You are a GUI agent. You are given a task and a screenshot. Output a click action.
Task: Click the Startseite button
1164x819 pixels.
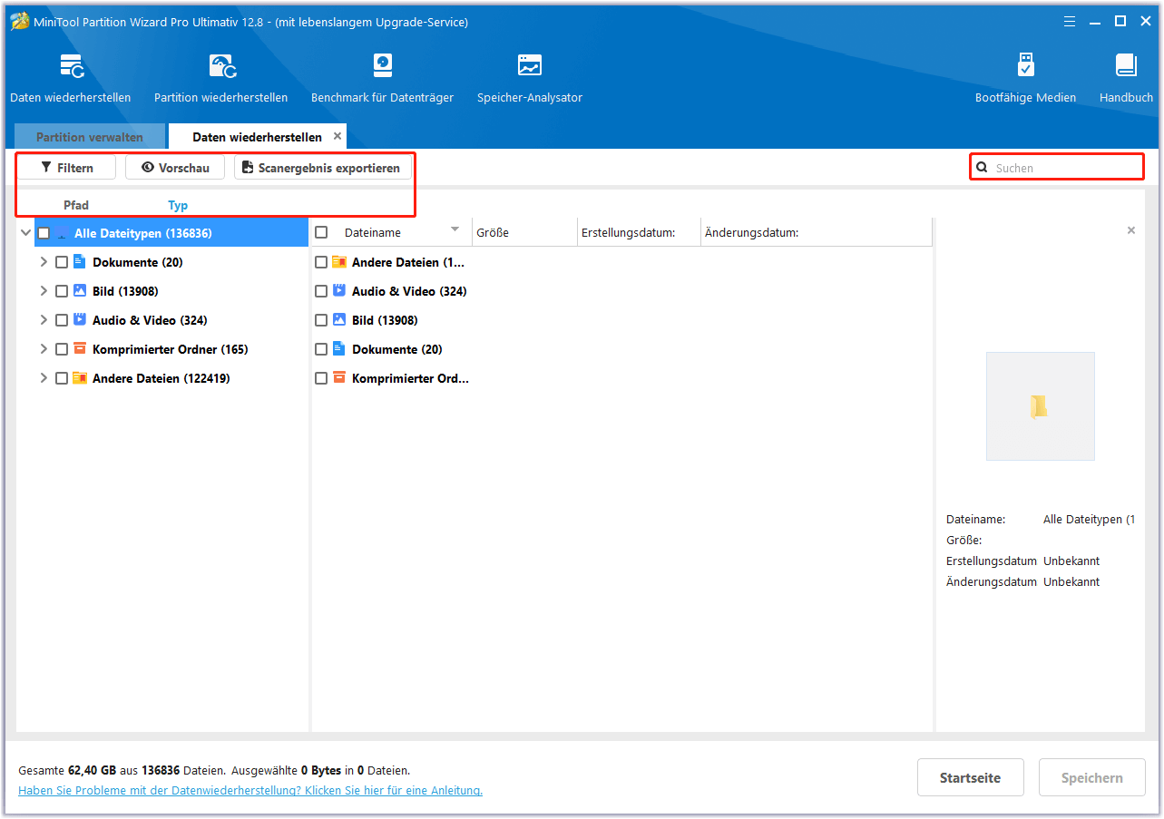click(970, 777)
